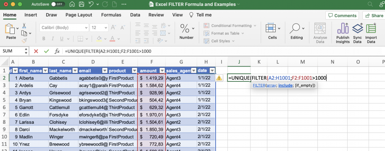Click the Paste clipboard icon
This screenshot has width=385, height=151.
(10, 29)
